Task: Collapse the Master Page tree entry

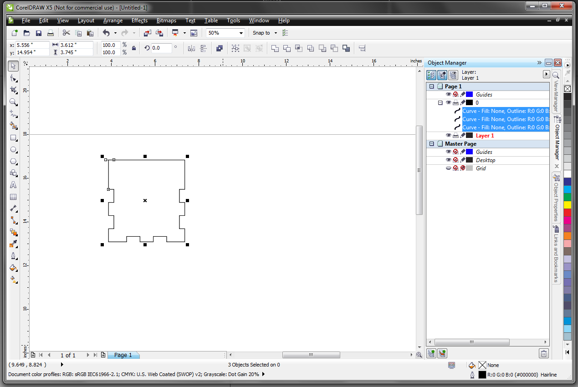Action: point(431,143)
